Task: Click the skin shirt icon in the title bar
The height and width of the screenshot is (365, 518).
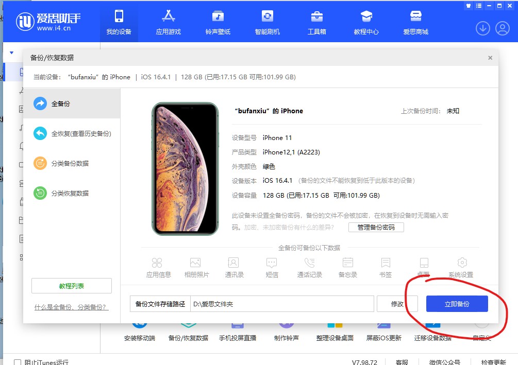Action: click(x=469, y=6)
